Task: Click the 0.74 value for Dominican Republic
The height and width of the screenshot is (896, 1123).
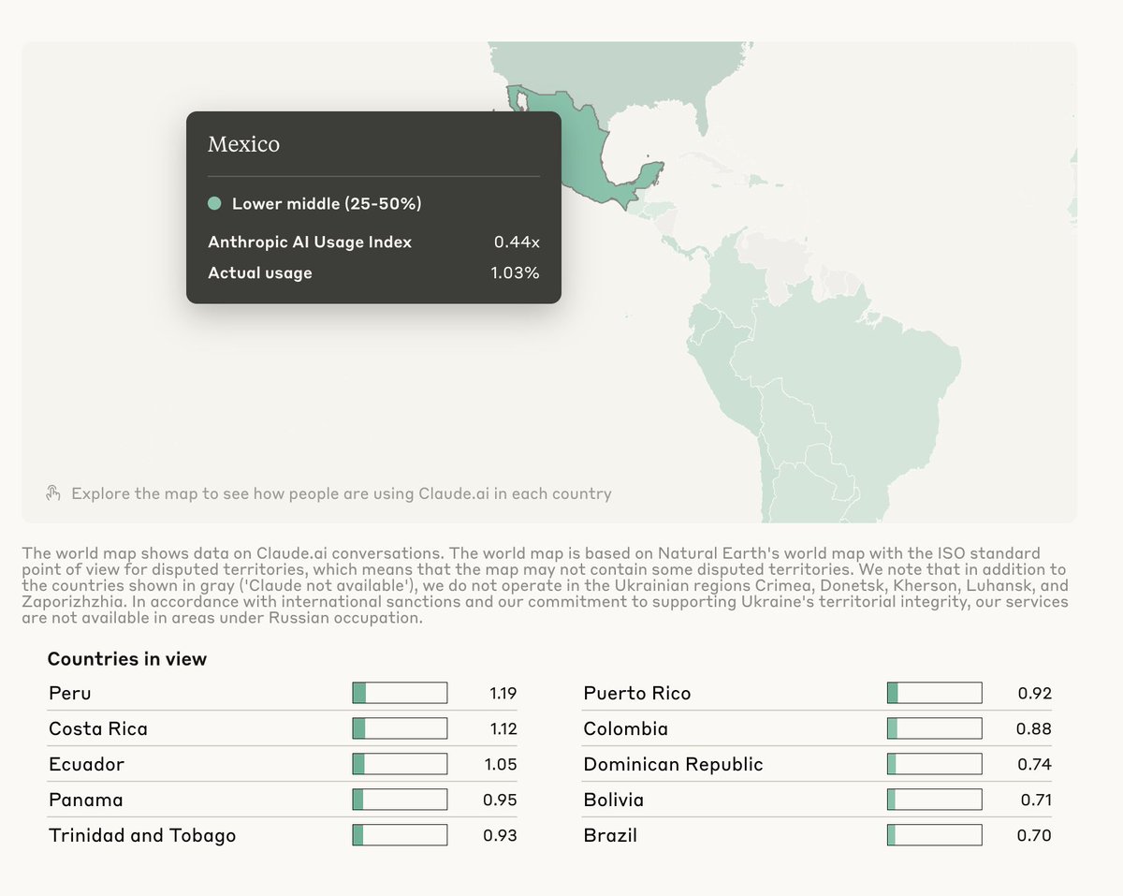Action: (x=1035, y=765)
